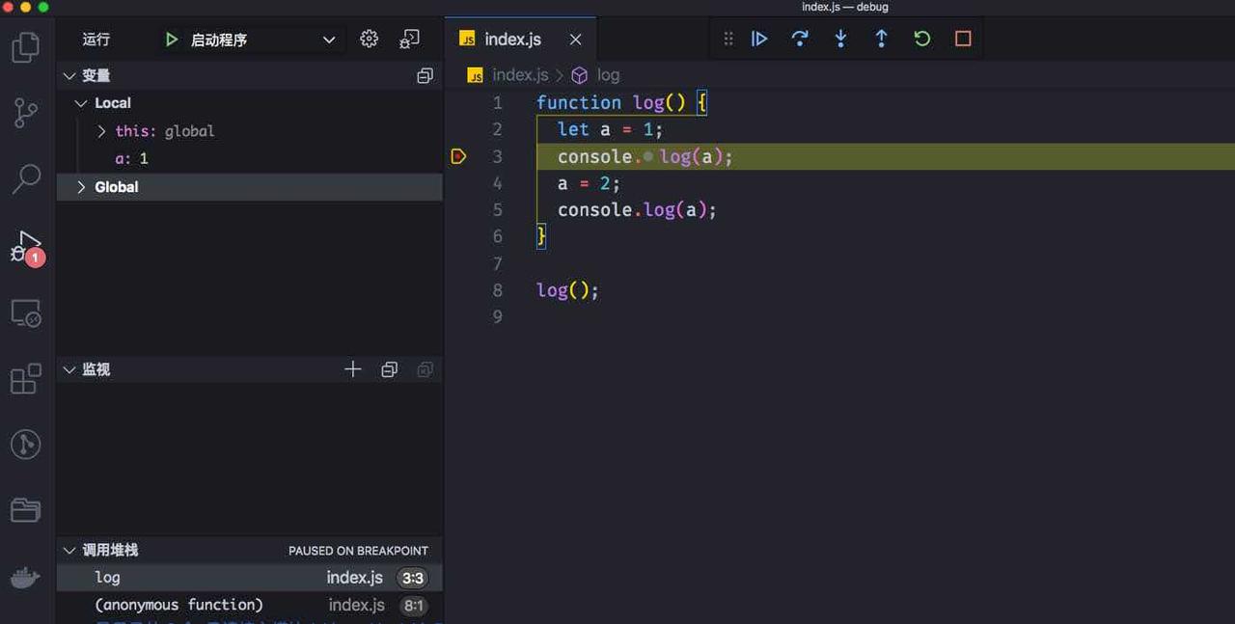This screenshot has height=624, width=1235.
Task: Open the Search sidebar
Action: point(26,178)
